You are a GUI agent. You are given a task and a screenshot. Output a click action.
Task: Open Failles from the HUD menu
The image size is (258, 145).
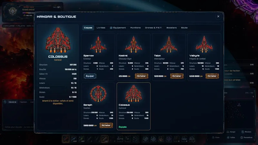[x=231, y=138]
